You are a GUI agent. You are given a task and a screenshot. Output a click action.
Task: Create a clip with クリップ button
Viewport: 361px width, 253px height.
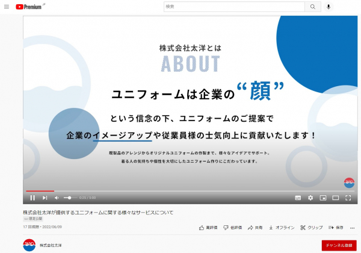(311, 228)
